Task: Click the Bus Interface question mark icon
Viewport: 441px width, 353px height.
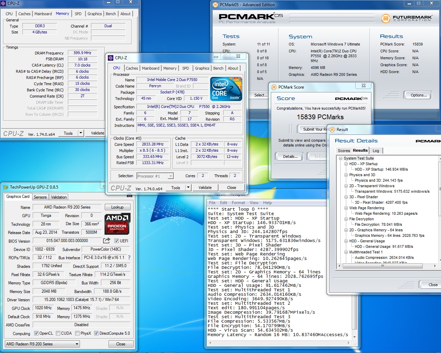Action: pyautogui.click(x=129, y=258)
